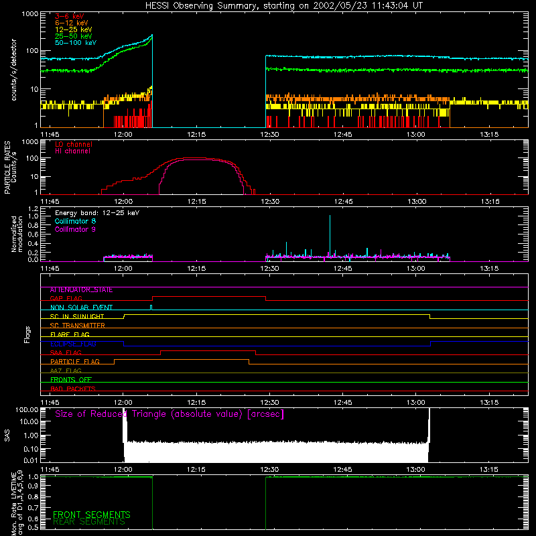Select the REAR SEGMENTS legend label

89,522
